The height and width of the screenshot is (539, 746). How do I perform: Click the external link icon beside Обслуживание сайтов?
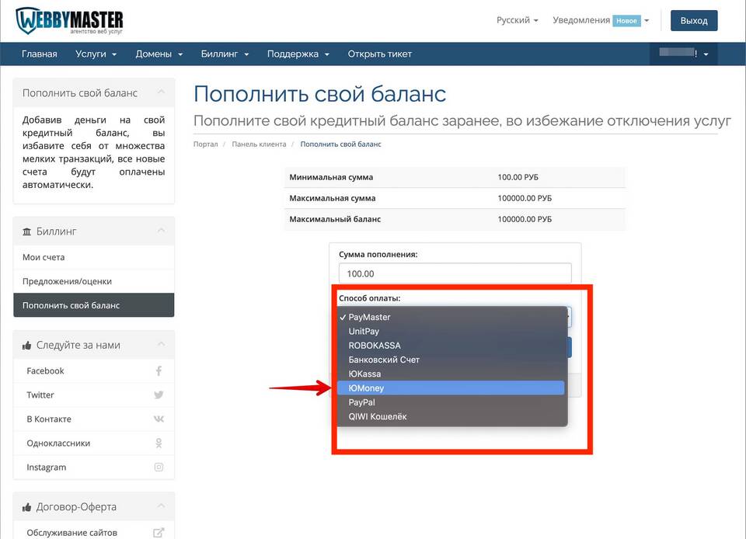click(x=159, y=533)
